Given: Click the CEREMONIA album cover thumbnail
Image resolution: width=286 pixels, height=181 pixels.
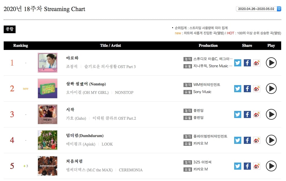Looking at the screenshot, I should (47, 166).
